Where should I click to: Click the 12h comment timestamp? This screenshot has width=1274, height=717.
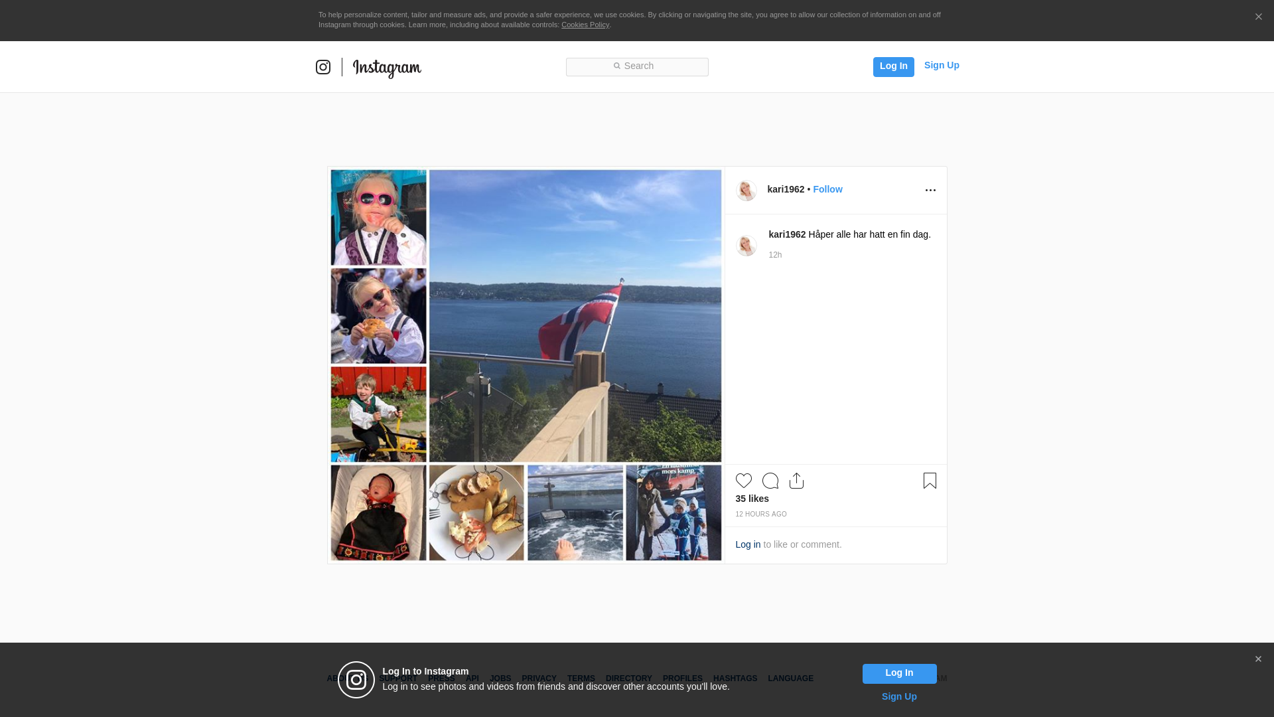pyautogui.click(x=775, y=255)
